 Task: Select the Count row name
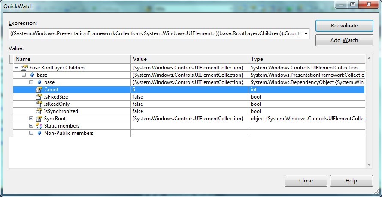click(x=51, y=90)
